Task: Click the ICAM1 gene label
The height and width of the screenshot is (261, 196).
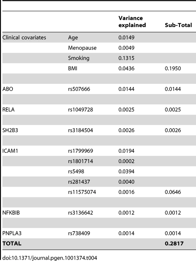Action: (x=10, y=151)
